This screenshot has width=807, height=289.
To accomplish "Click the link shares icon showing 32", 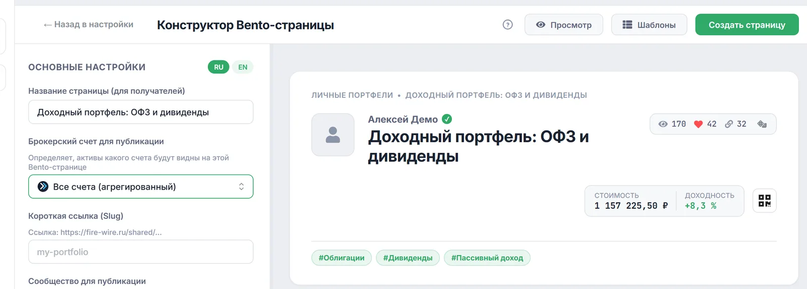I will pos(729,124).
